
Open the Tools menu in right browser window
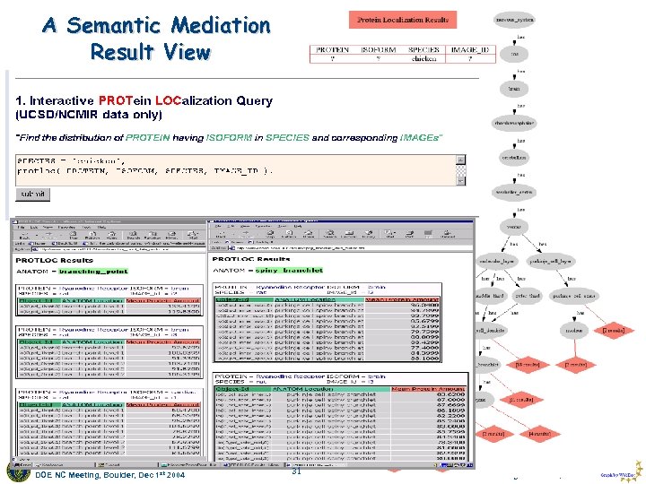point(283,226)
